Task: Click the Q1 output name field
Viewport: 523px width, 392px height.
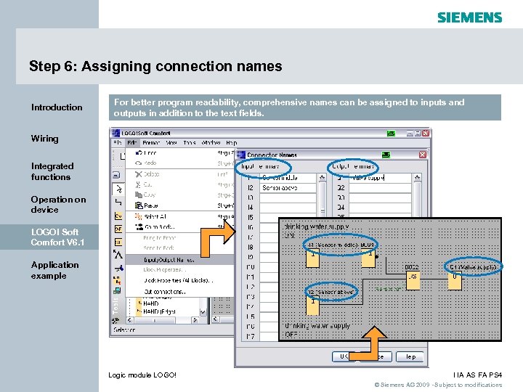Action: pos(380,178)
